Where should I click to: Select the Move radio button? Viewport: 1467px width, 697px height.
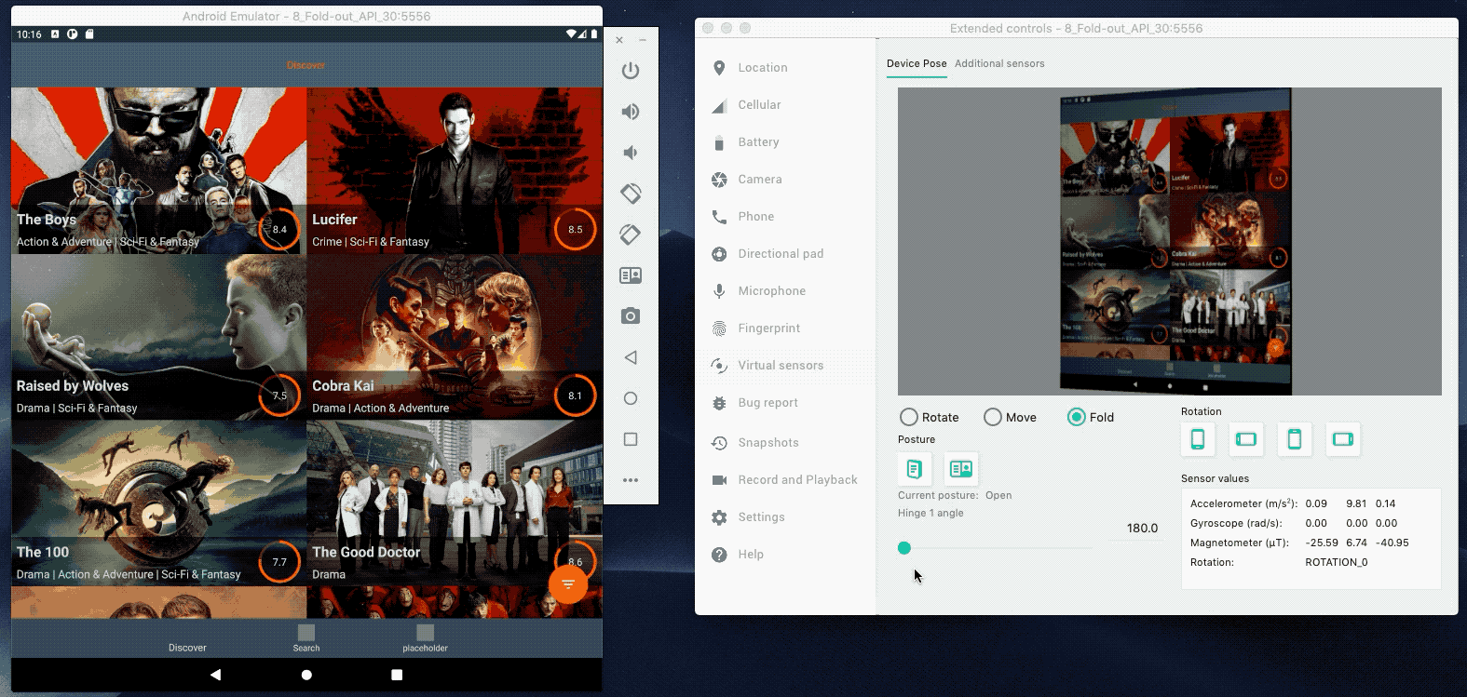(993, 417)
